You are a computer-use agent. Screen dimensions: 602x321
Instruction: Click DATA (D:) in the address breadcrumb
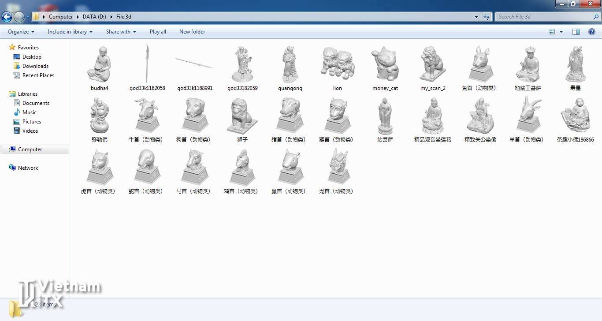(94, 17)
